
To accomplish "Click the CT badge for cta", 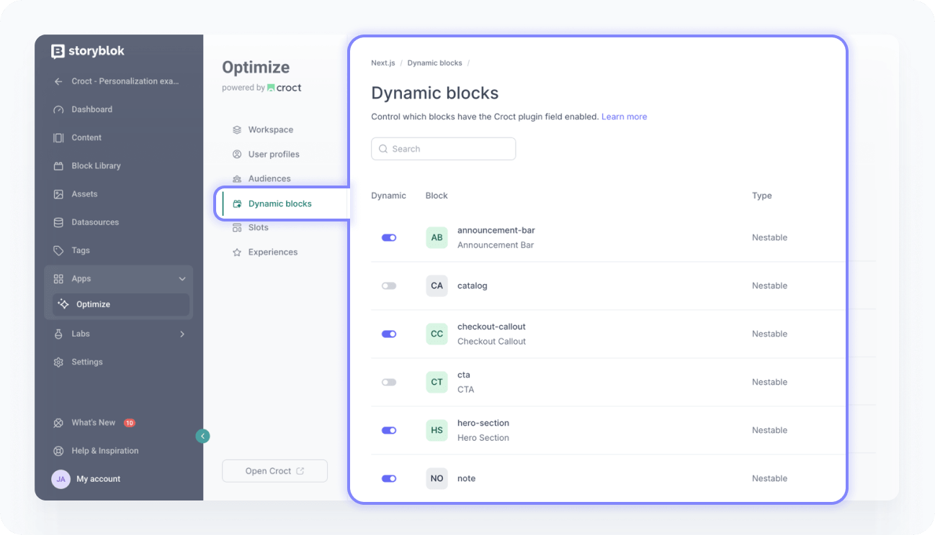I will tap(437, 382).
